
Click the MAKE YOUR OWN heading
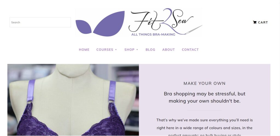tap(205, 83)
